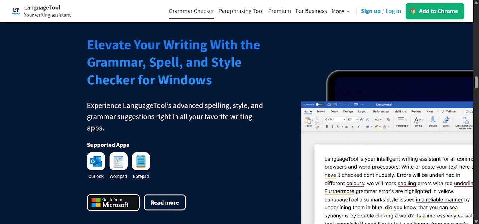Click the Read more button

pos(165,202)
